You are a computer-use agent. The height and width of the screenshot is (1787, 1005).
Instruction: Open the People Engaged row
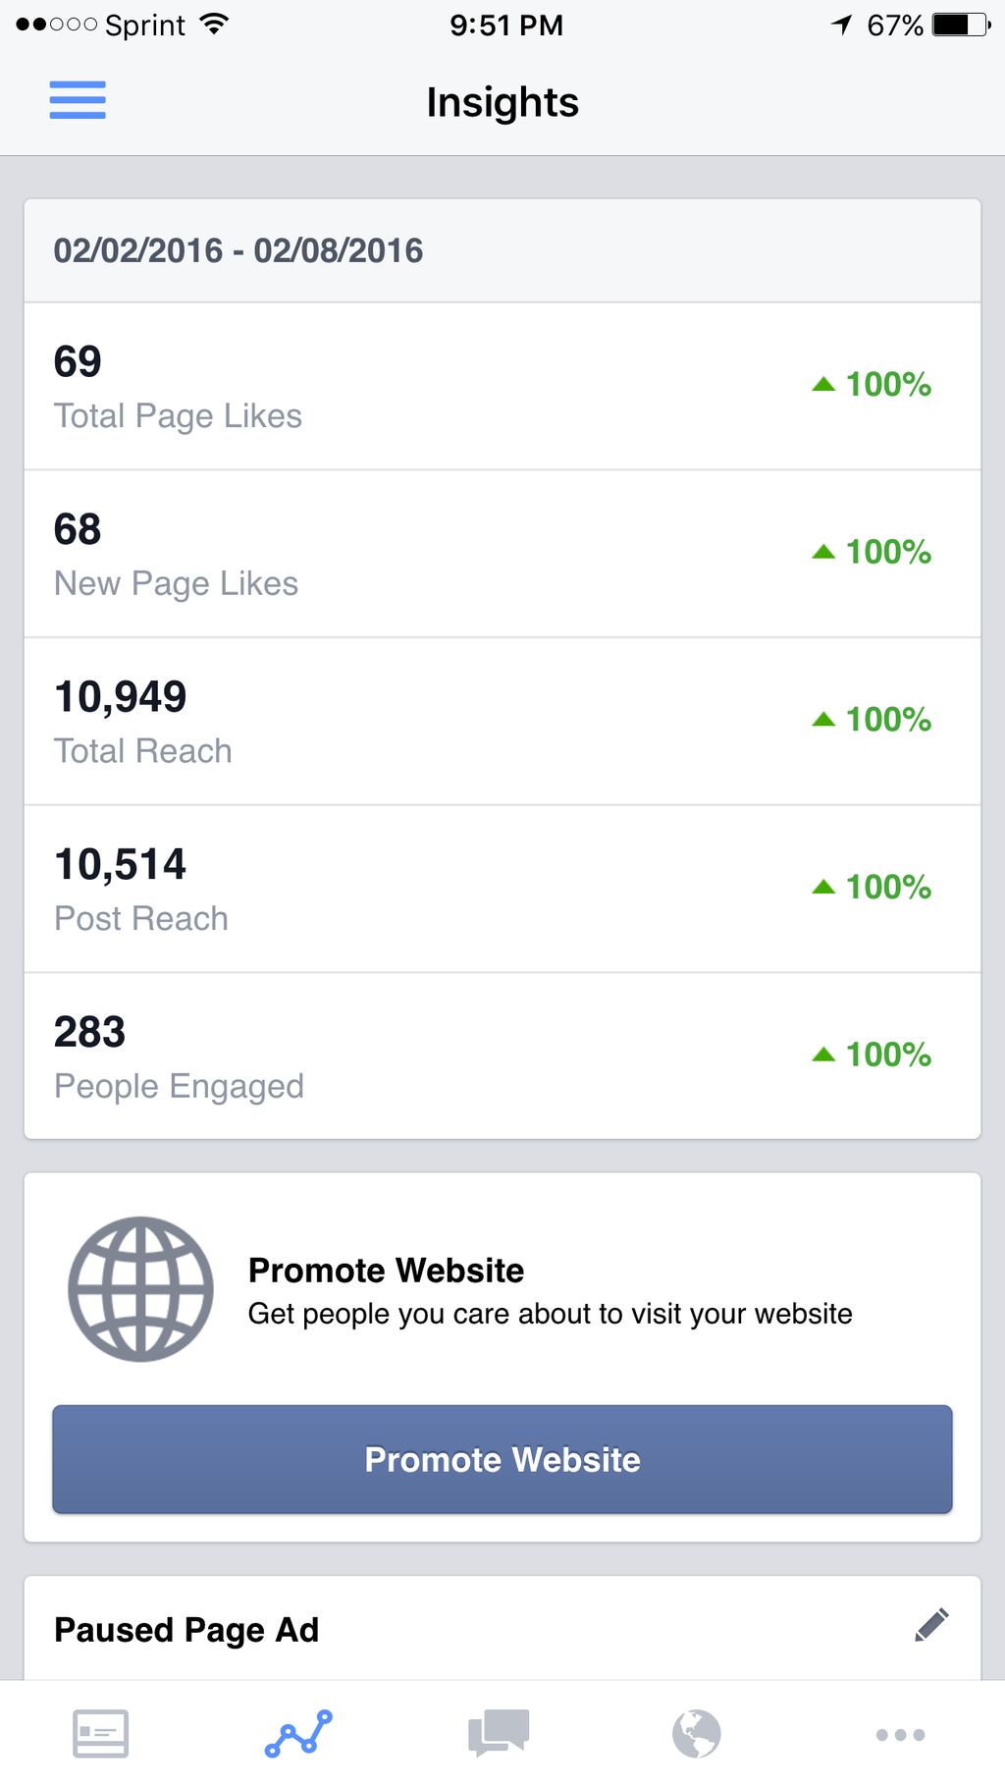(502, 1057)
